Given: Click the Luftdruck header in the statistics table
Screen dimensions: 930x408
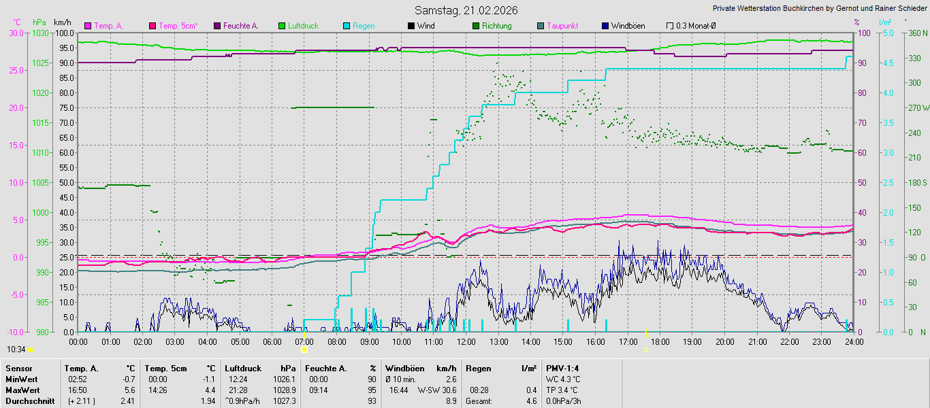Looking at the screenshot, I should click(x=242, y=369).
